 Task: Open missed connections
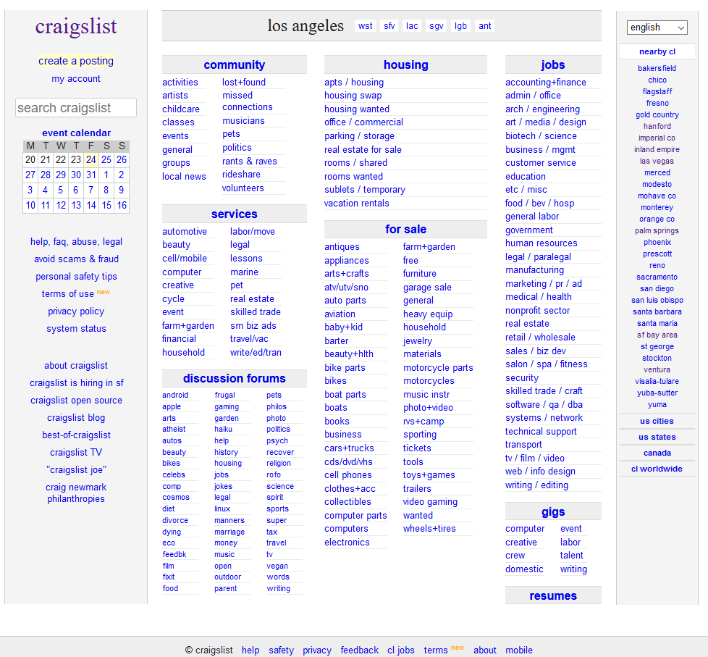(x=248, y=101)
